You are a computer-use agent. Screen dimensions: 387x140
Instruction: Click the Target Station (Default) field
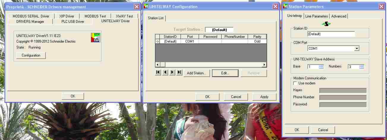[219, 30]
